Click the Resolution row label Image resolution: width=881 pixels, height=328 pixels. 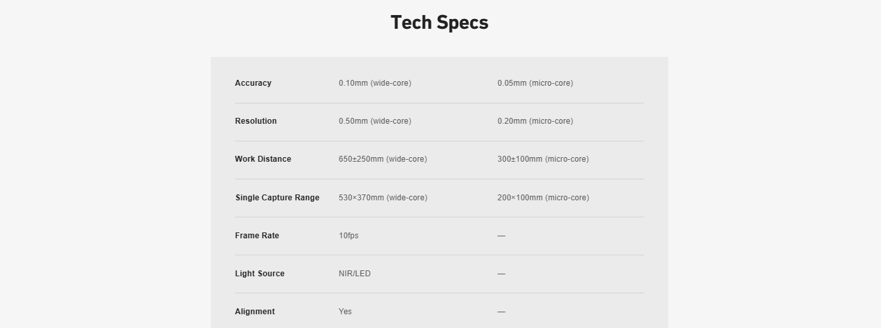pos(255,121)
